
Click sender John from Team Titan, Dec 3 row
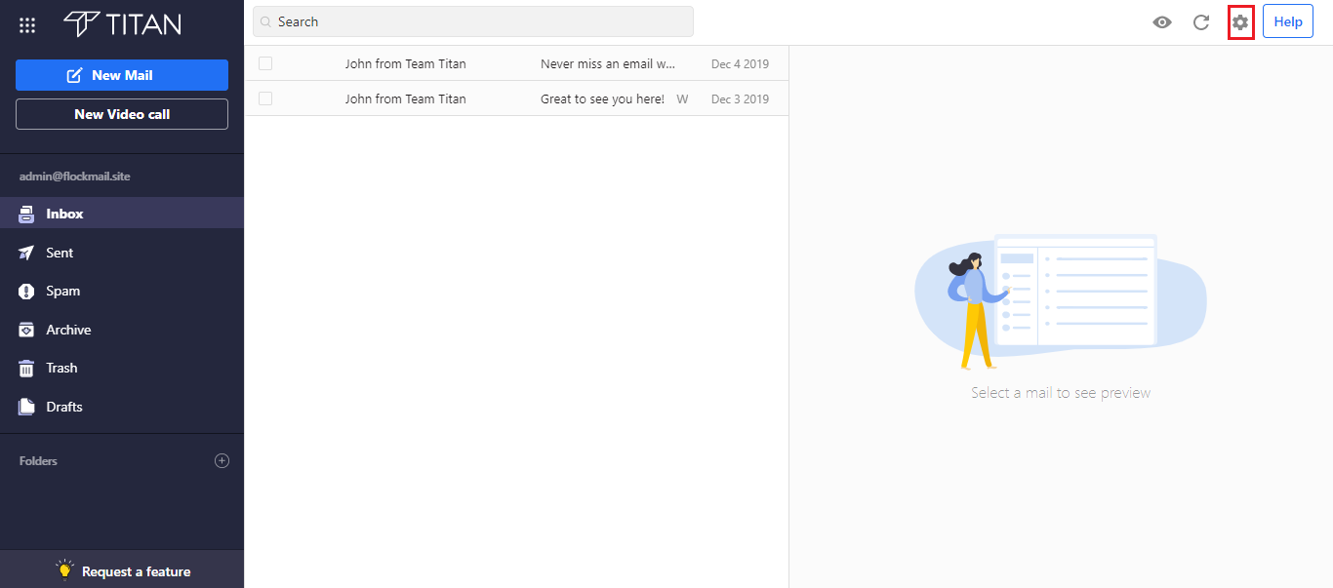pyautogui.click(x=405, y=99)
